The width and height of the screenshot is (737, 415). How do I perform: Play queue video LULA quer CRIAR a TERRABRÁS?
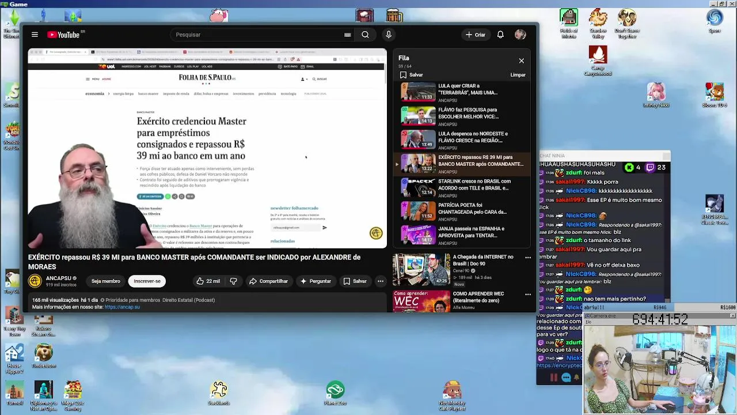[462, 92]
